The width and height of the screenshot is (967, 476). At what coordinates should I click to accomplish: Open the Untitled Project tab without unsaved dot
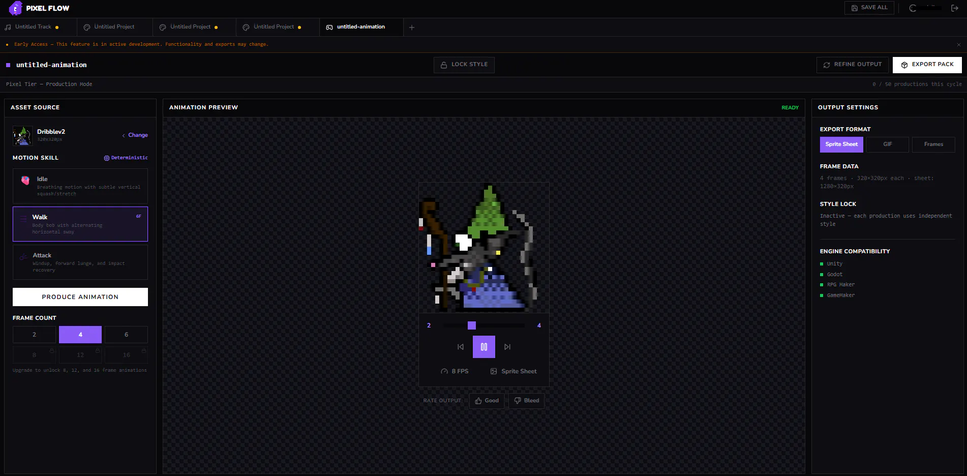coord(114,27)
